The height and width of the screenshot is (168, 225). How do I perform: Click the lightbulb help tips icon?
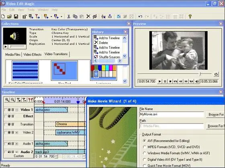(x=190, y=16)
